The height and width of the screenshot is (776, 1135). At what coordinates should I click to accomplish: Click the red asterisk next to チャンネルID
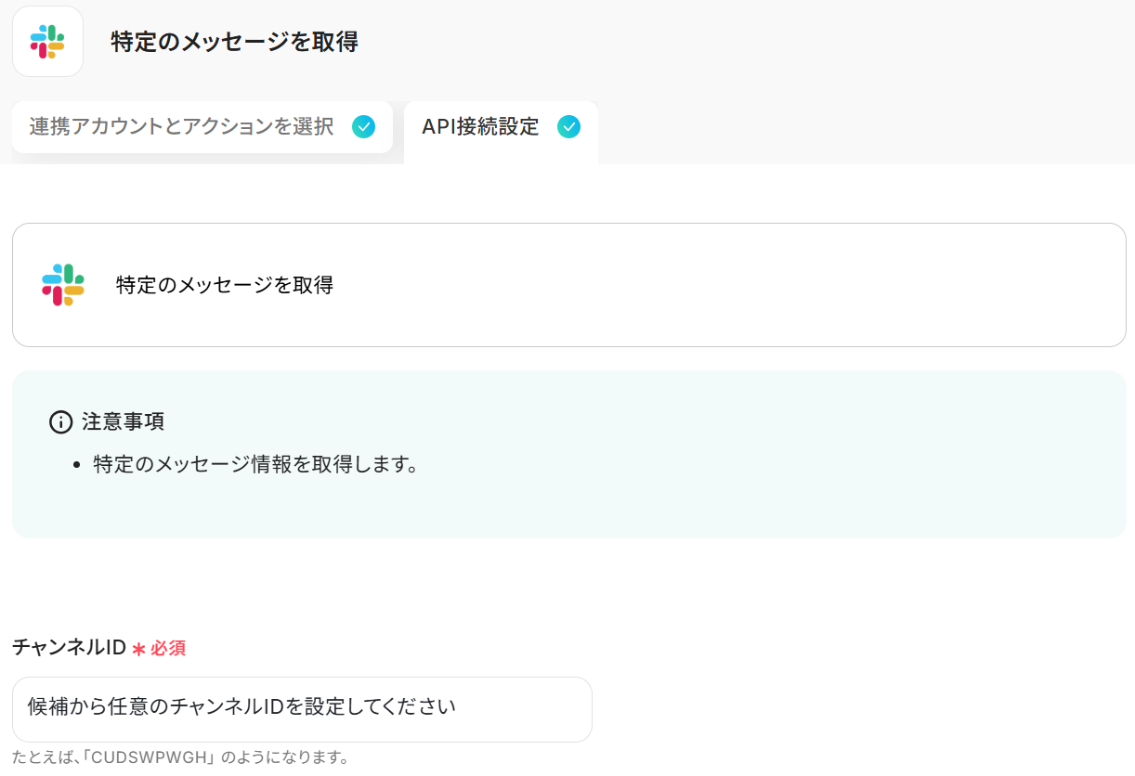pos(138,649)
